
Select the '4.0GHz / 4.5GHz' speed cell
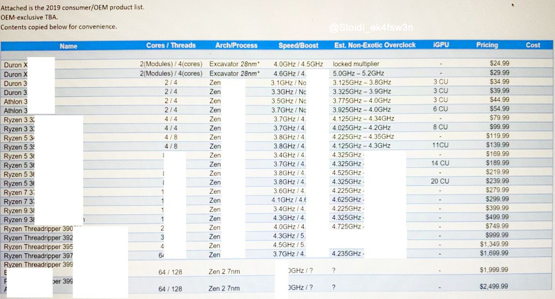(x=298, y=64)
